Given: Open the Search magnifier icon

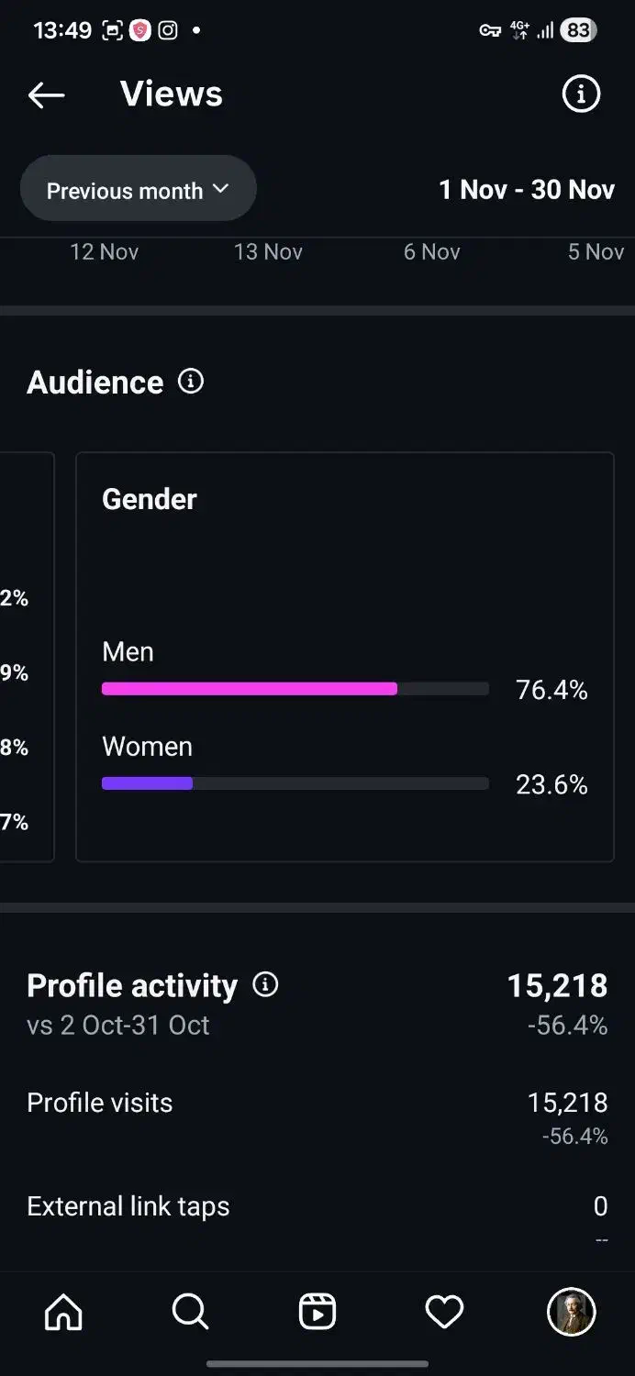Looking at the screenshot, I should (x=190, y=1312).
